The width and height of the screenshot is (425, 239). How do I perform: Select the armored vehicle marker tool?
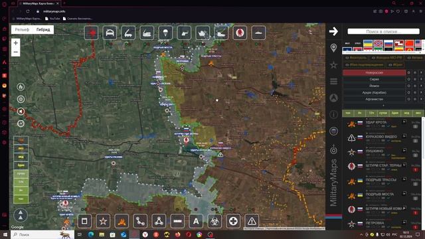[221, 33]
